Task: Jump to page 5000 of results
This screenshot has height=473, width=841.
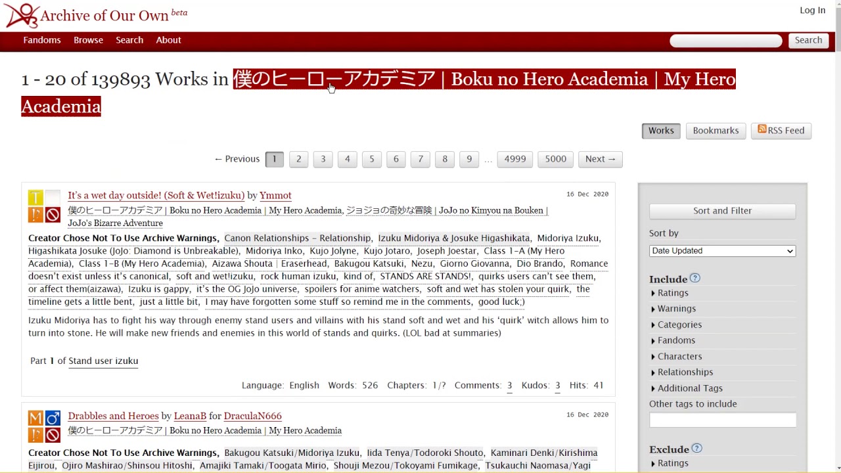Action: tap(555, 159)
